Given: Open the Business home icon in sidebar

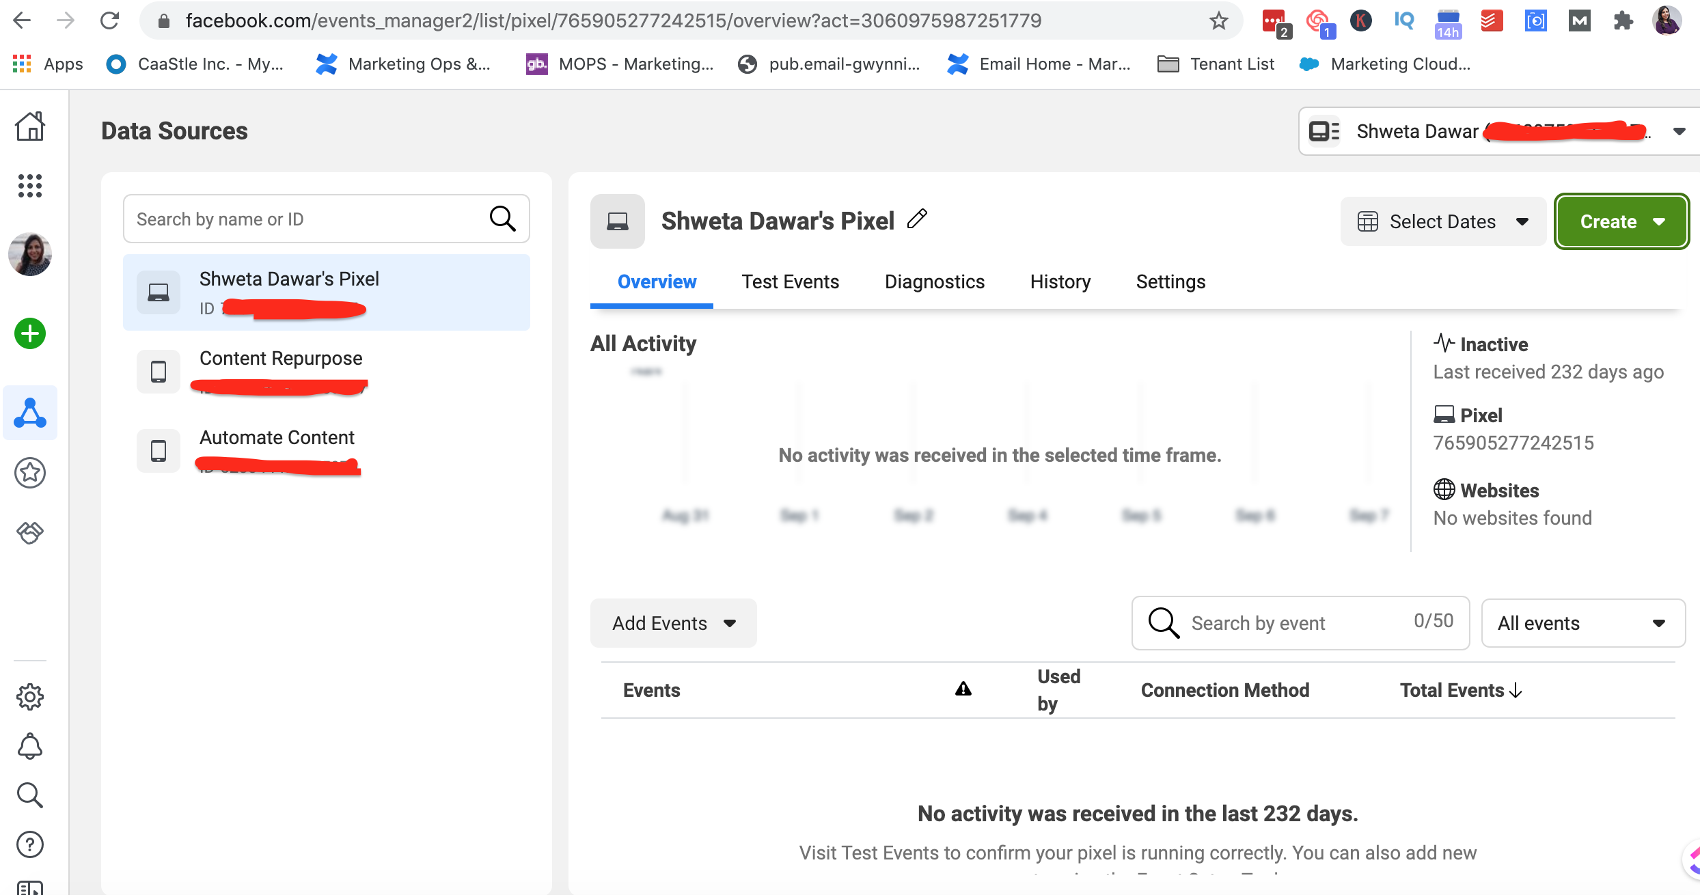Looking at the screenshot, I should [x=30, y=126].
